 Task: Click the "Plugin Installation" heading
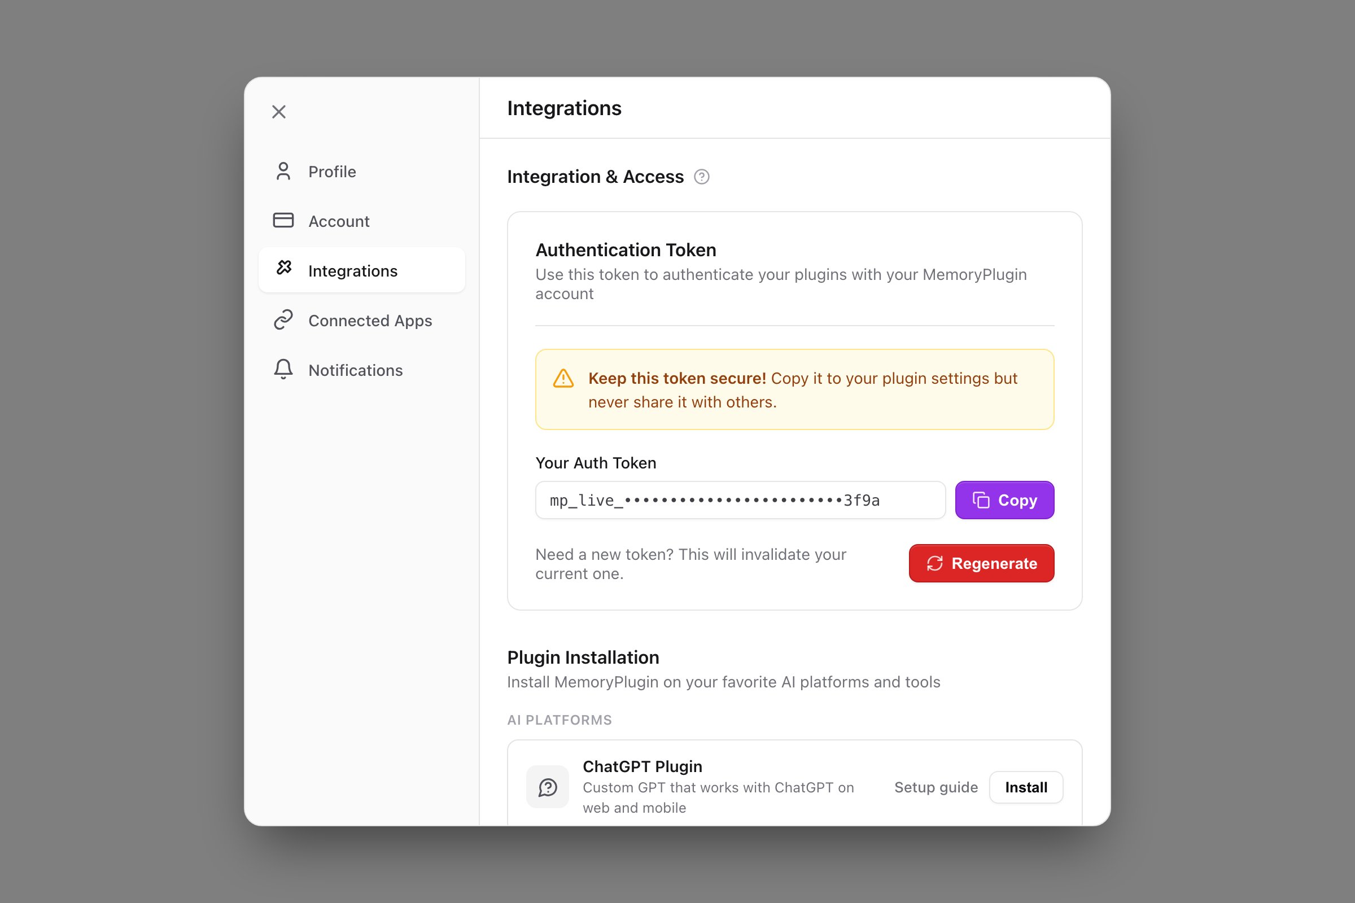[x=583, y=657]
